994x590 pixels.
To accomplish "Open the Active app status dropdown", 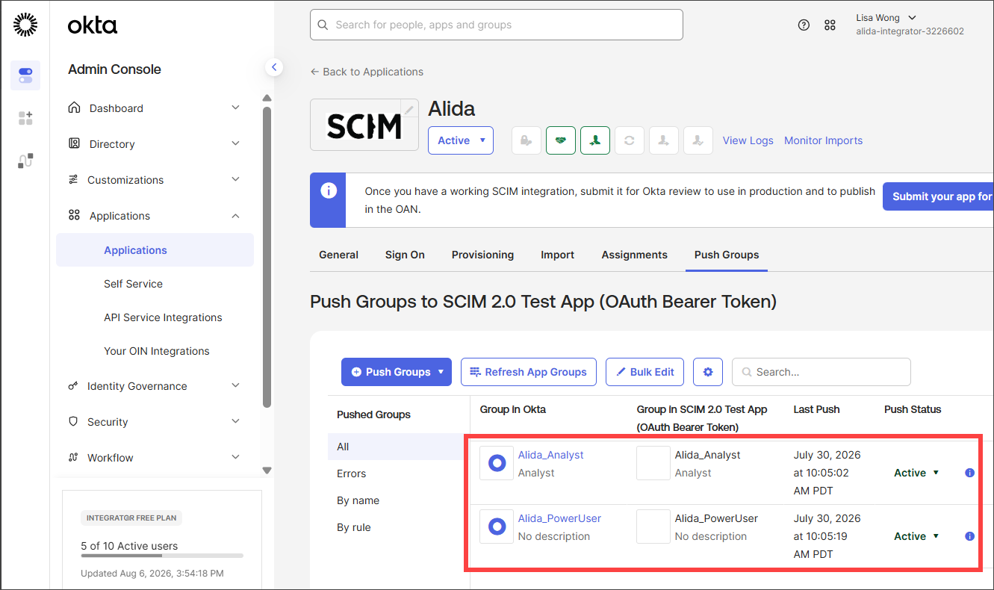I will [461, 140].
